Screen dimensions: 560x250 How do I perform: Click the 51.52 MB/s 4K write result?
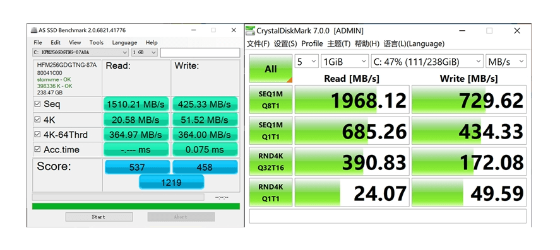(x=205, y=120)
